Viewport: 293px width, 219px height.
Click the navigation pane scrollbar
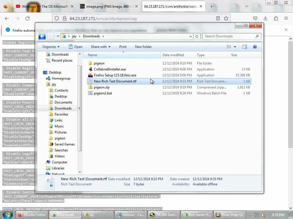click(x=80, y=108)
